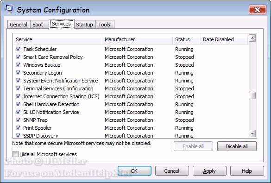Uncheck the SSDP Discovery checkbox
Image resolution: width=271 pixels, height=183 pixels.
tap(18, 135)
